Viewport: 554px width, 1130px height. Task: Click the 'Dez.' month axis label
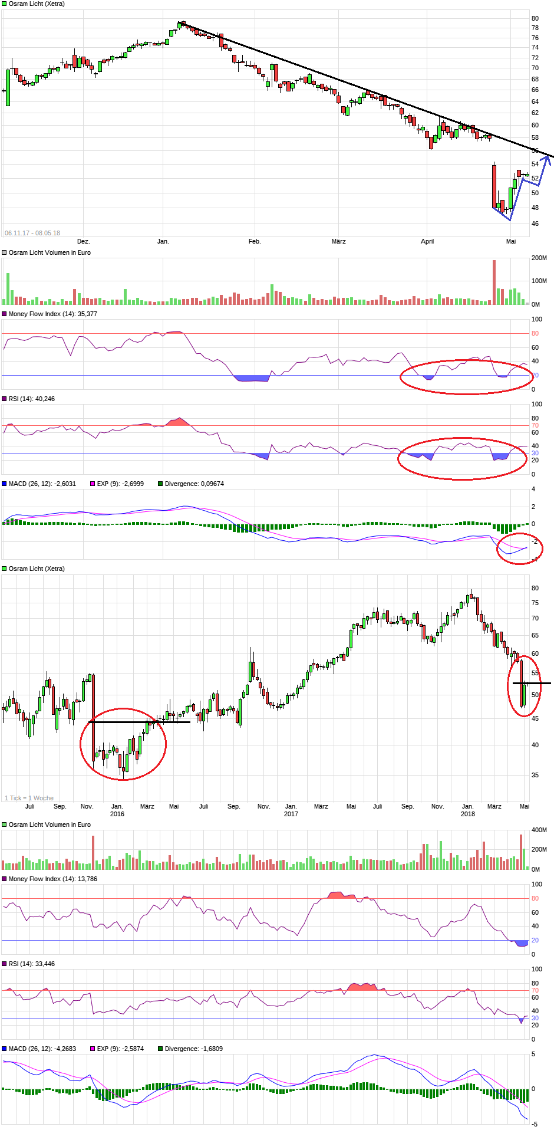(84, 241)
